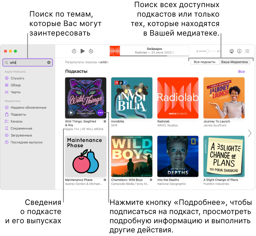This screenshot has height=236, width=256.
Task: Click the Chameleon: Wild Boys title
Action: (127, 180)
